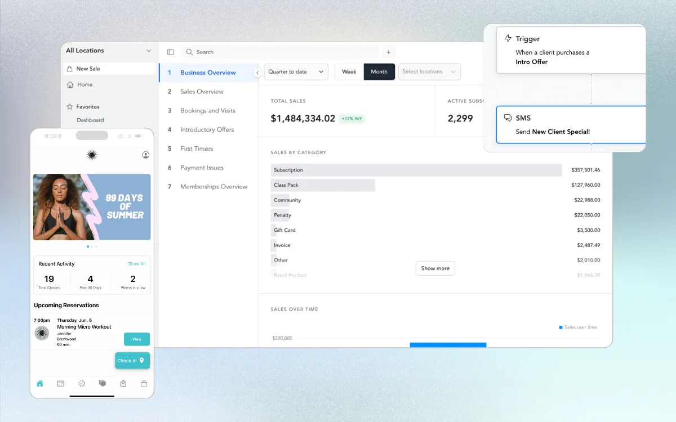Viewport: 676px width, 422px height.
Task: Expand the All Locations selector
Action: click(x=108, y=51)
